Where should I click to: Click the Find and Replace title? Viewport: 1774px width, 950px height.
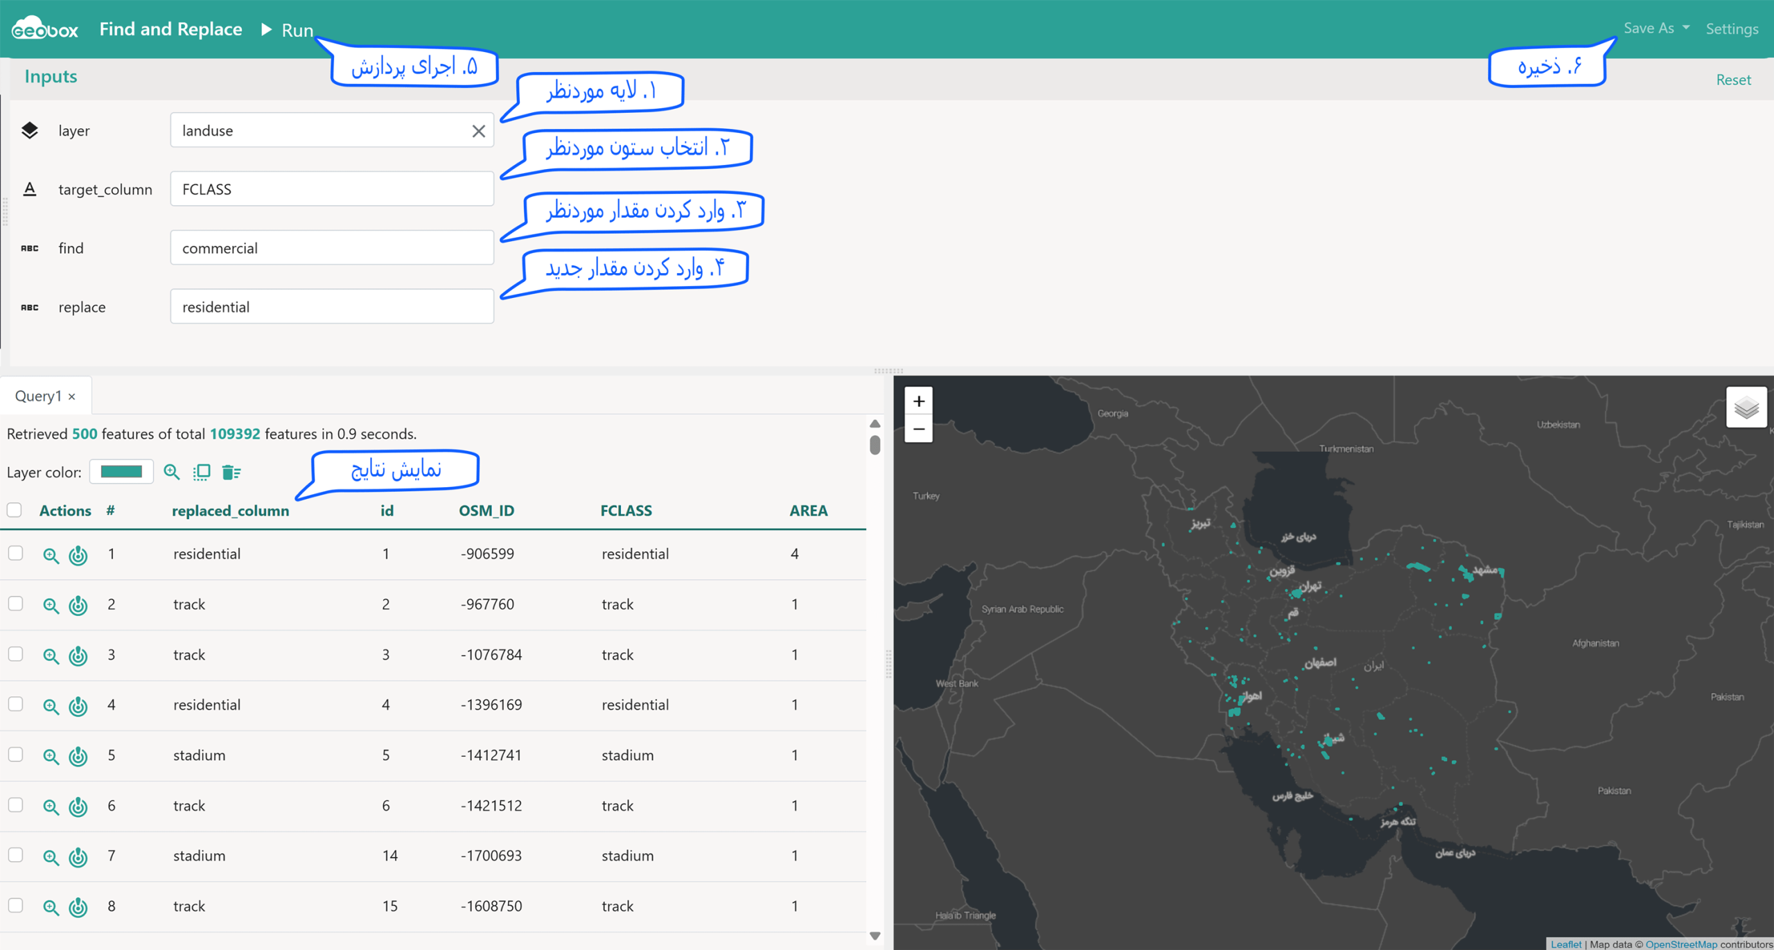tap(170, 29)
